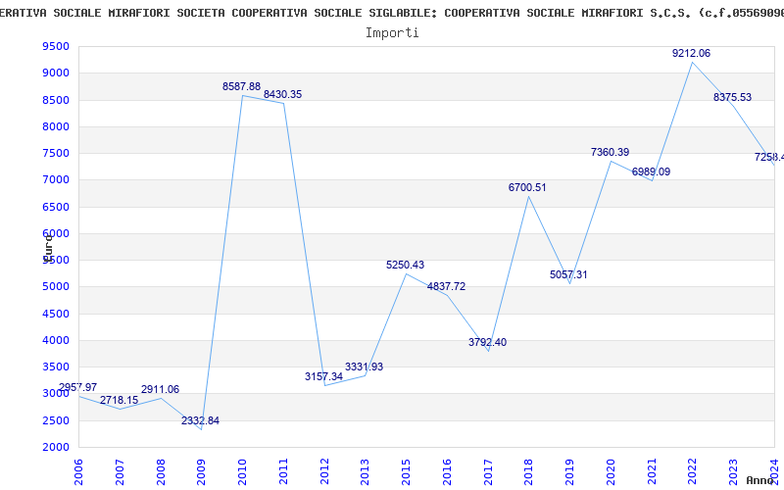Click the 2020 x-axis year label
The image size is (784, 490).
[x=611, y=472]
